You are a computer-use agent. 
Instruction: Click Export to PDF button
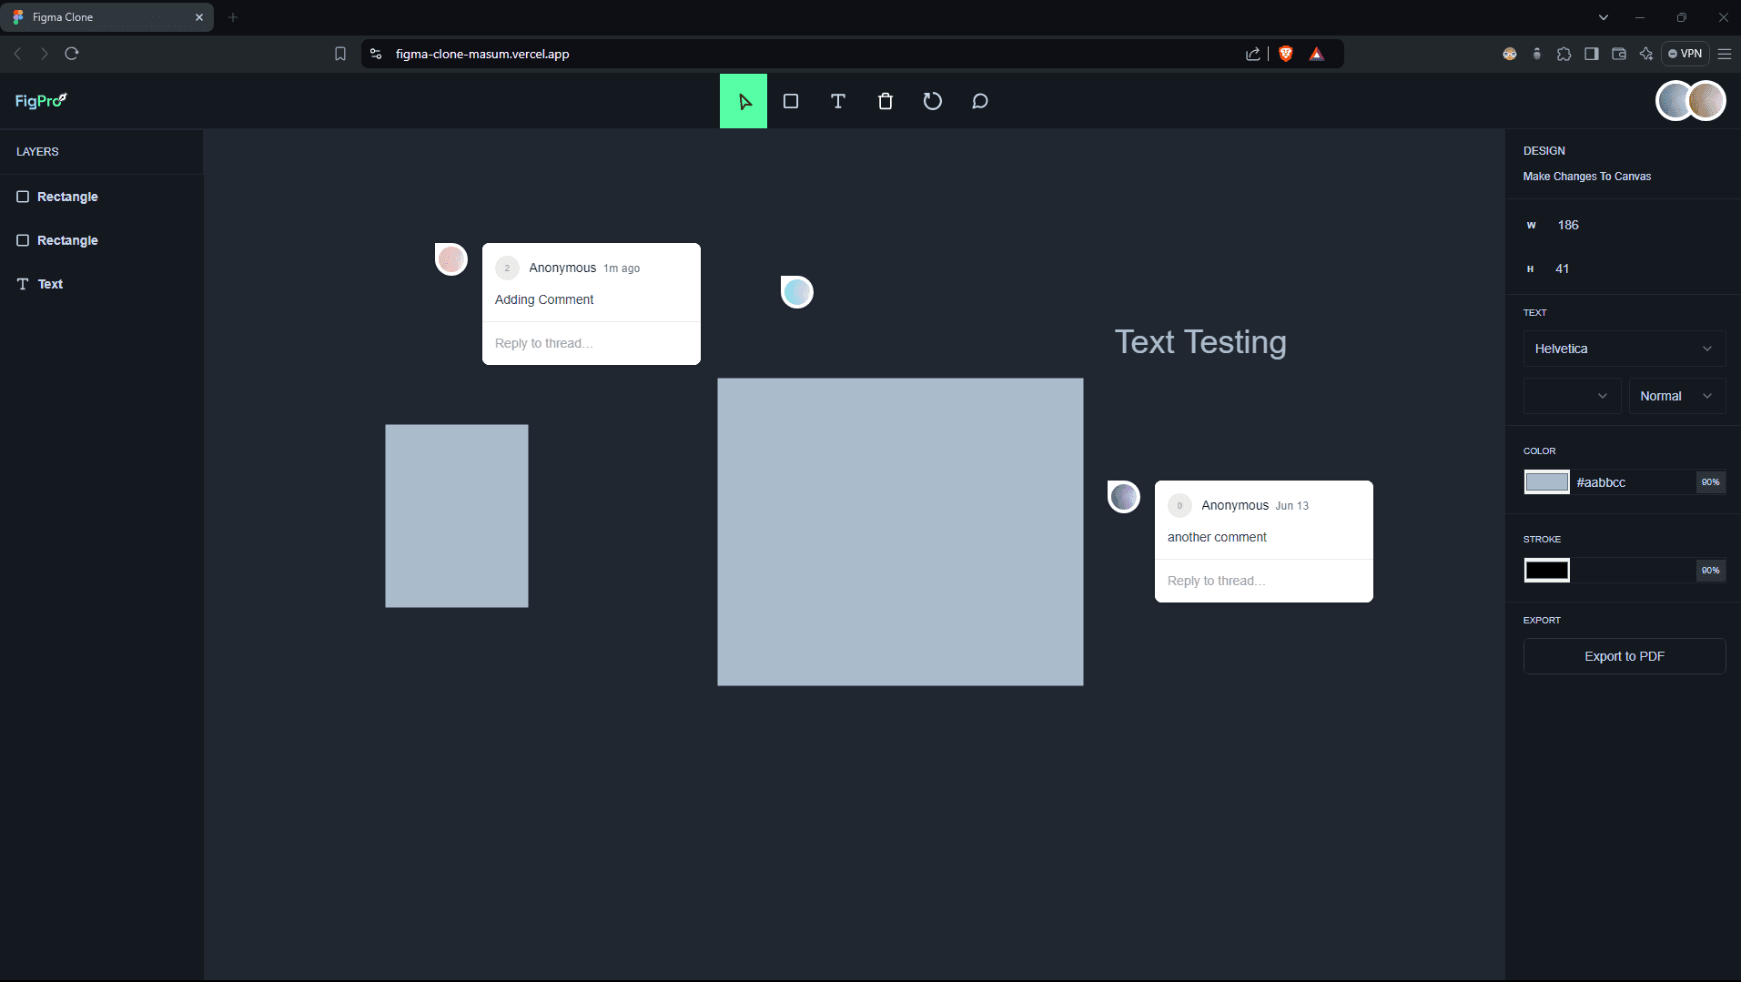1624,656
